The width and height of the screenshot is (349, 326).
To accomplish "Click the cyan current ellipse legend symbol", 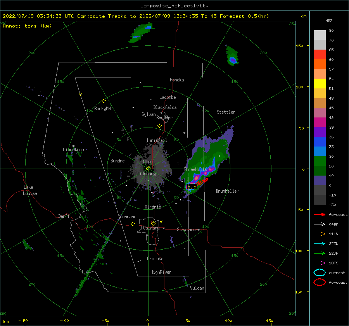I will click(320, 273).
